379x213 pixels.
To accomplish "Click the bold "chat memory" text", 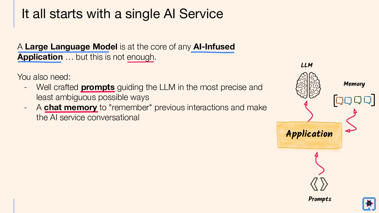I will point(71,108).
